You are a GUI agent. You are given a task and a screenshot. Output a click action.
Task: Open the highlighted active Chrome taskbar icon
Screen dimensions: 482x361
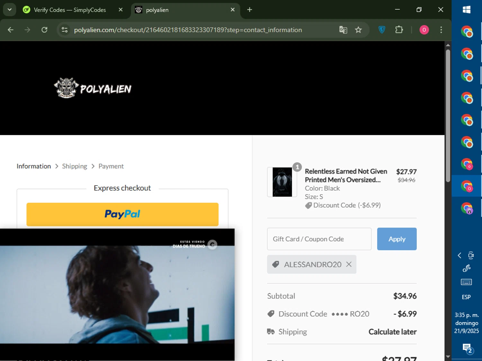[x=467, y=186]
